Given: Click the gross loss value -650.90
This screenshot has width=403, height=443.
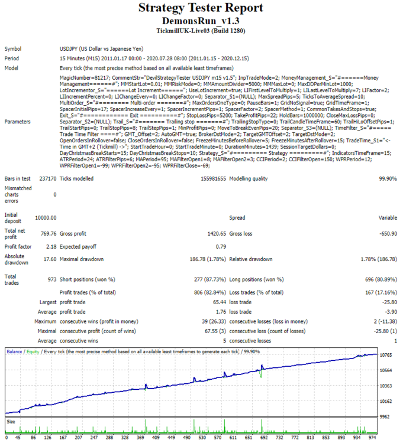Looking at the screenshot, I should click(388, 234).
